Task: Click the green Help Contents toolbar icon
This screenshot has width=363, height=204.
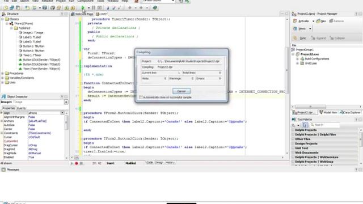Action: coord(155,7)
